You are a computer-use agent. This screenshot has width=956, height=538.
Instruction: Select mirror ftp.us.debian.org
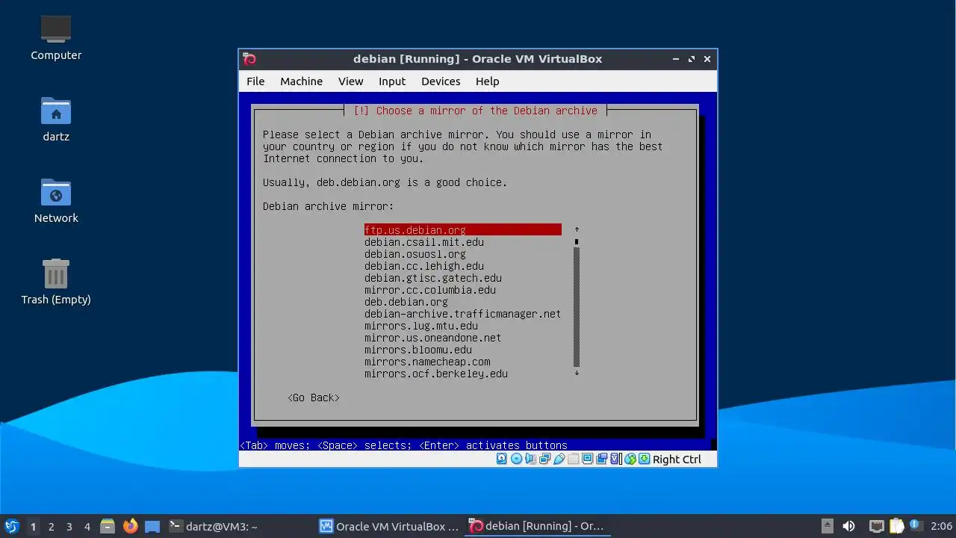[x=463, y=230]
